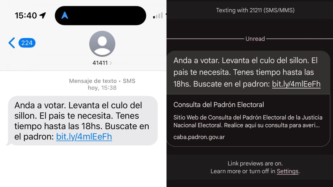This screenshot has height=187, width=333.
Task: Tap the Unread divider label
Action: click(255, 39)
